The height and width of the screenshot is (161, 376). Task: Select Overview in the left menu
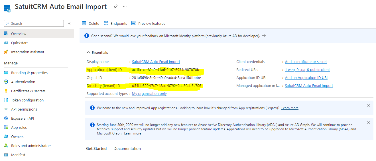[x=37, y=34]
